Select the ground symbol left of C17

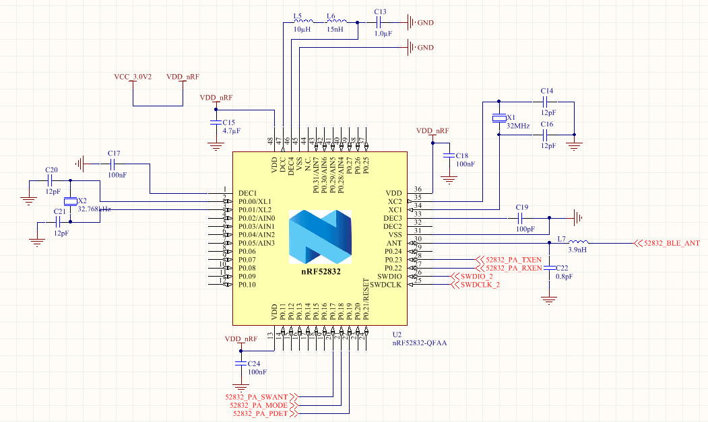80,164
